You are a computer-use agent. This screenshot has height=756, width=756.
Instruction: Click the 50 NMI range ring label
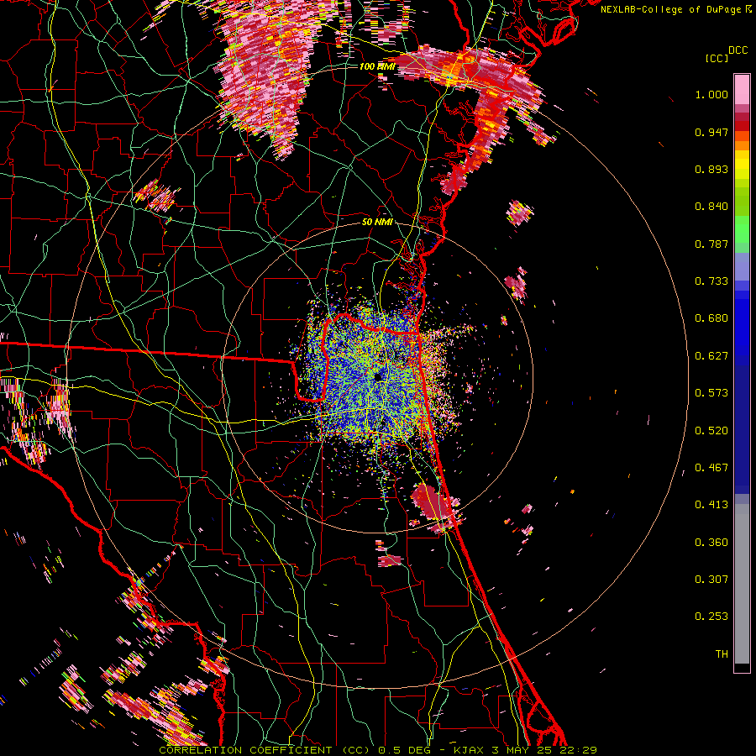tap(377, 222)
